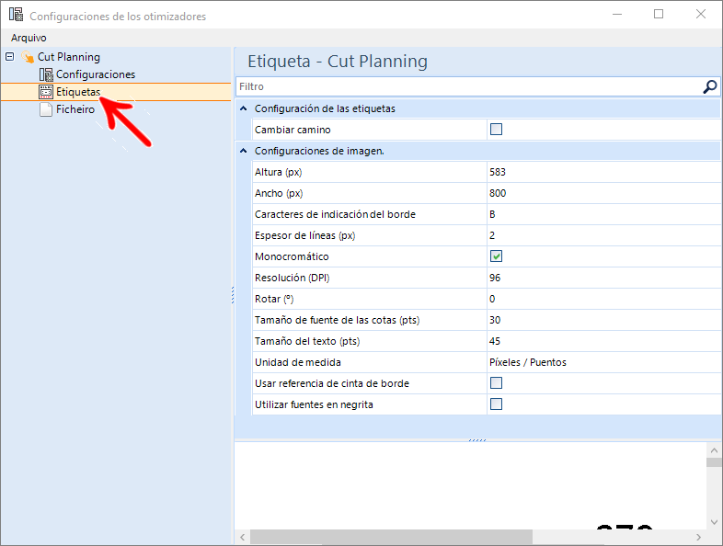The image size is (723, 546).
Task: Select Configuraciones in the tree
Action: click(x=95, y=74)
